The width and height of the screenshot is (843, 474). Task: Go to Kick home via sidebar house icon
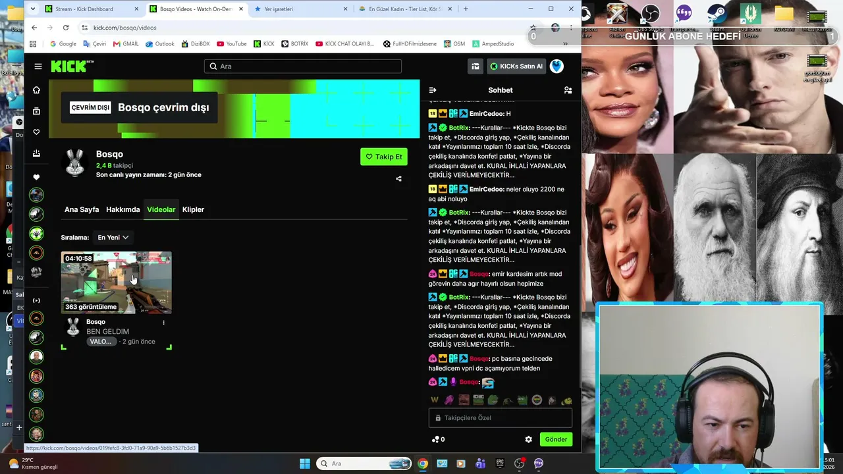click(x=36, y=90)
